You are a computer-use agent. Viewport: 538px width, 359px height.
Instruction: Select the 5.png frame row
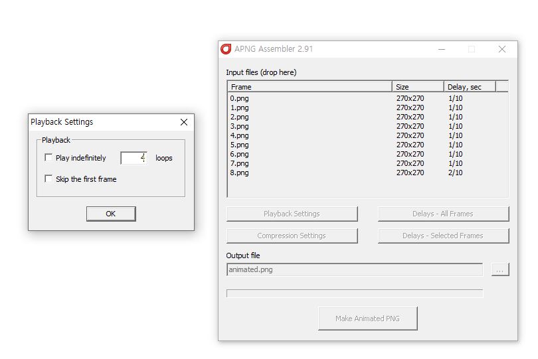[368, 145]
